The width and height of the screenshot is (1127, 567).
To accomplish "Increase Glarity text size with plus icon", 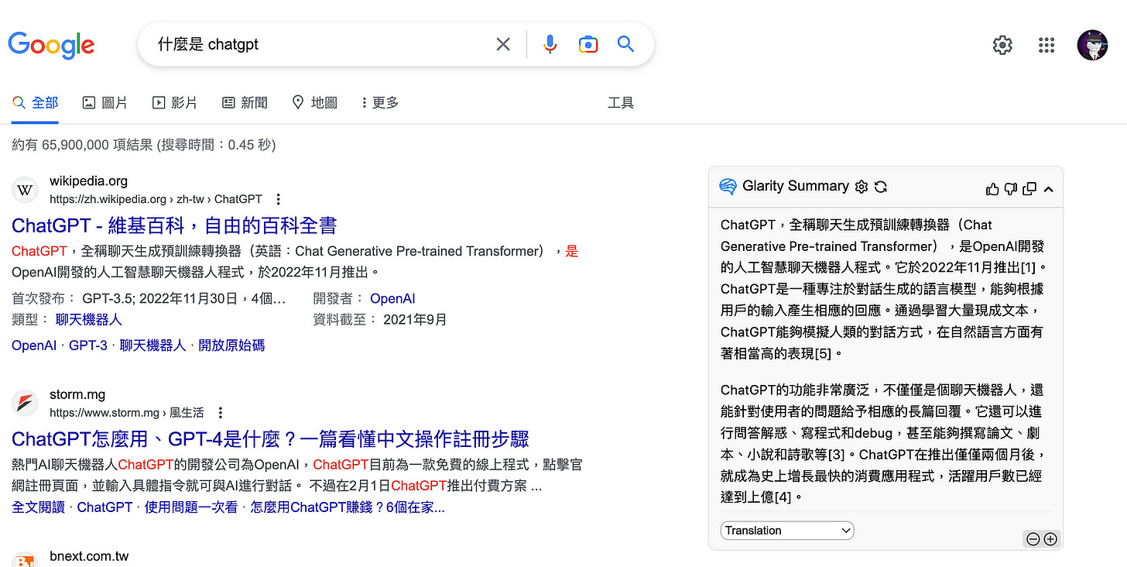I will pyautogui.click(x=1050, y=539).
